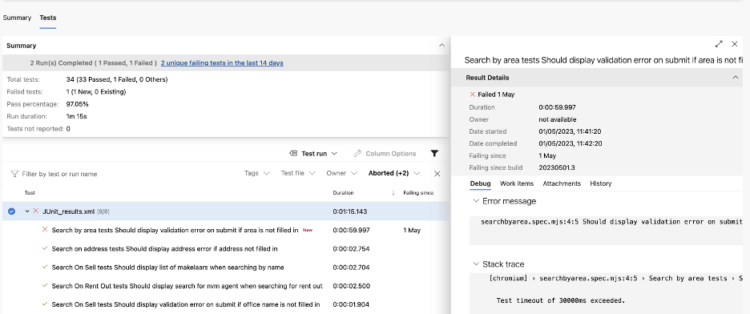Click Date completed value 01/05/2023, 11:42:20
Image resolution: width=750 pixels, height=314 pixels.
[x=571, y=143]
